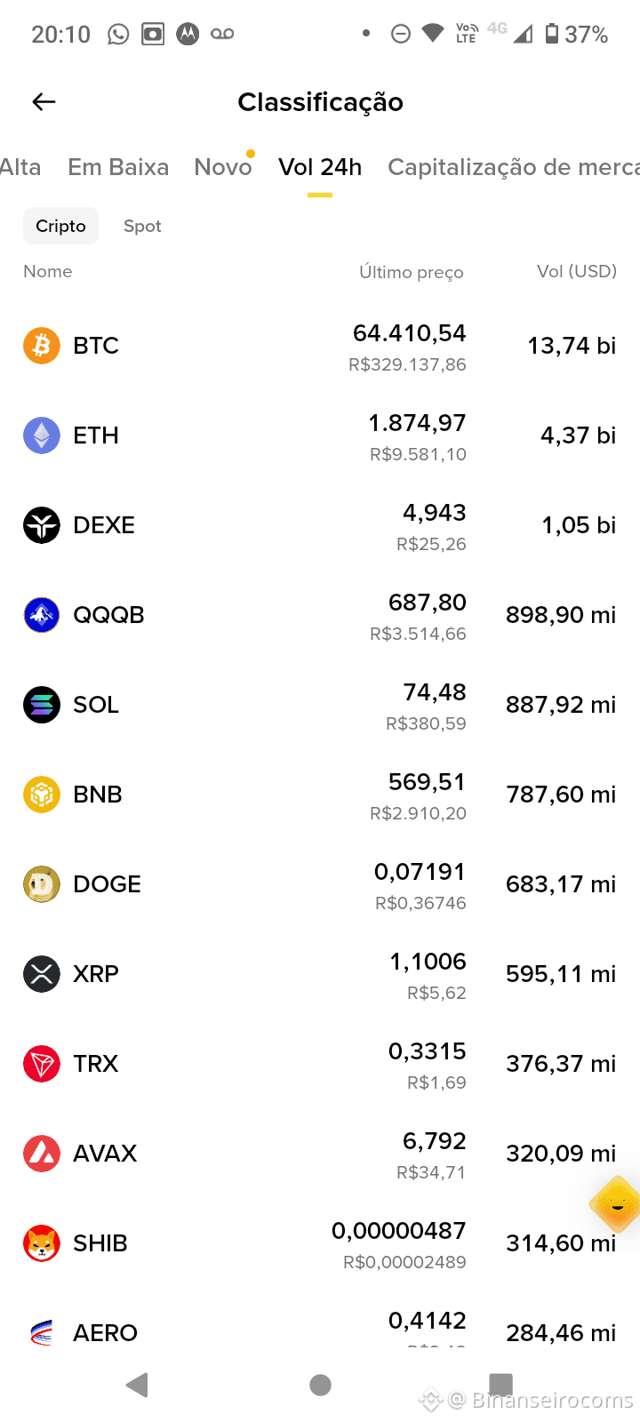Tap the back arrow icon
Screen dimensions: 640x1422
44,102
